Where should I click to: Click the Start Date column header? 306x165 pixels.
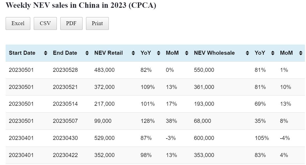click(x=22, y=53)
